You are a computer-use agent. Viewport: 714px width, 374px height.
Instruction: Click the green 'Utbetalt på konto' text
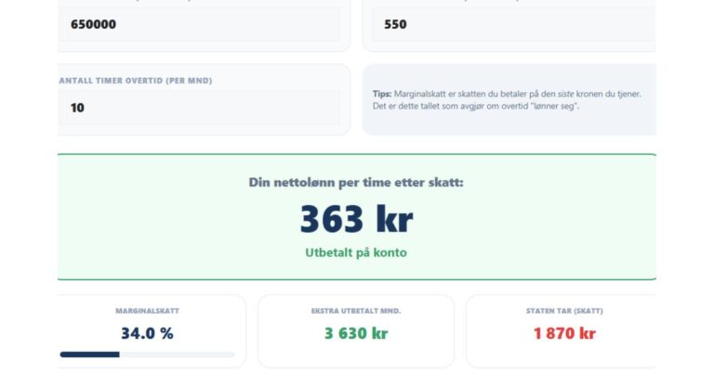356,252
